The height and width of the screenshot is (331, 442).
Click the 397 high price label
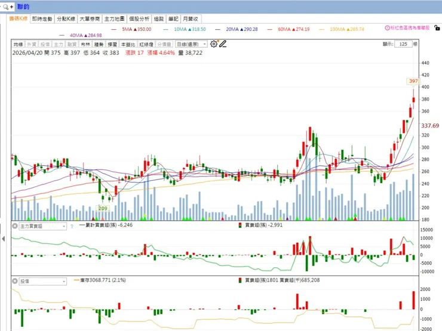413,81
